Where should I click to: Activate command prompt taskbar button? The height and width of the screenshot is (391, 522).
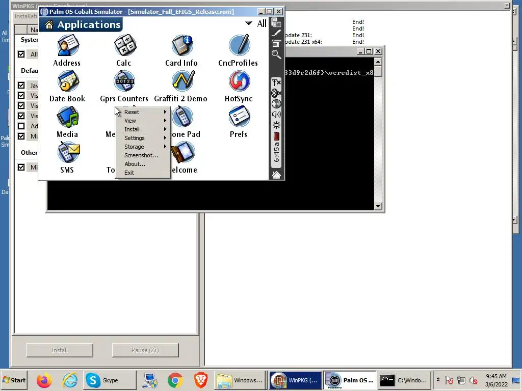pos(403,380)
